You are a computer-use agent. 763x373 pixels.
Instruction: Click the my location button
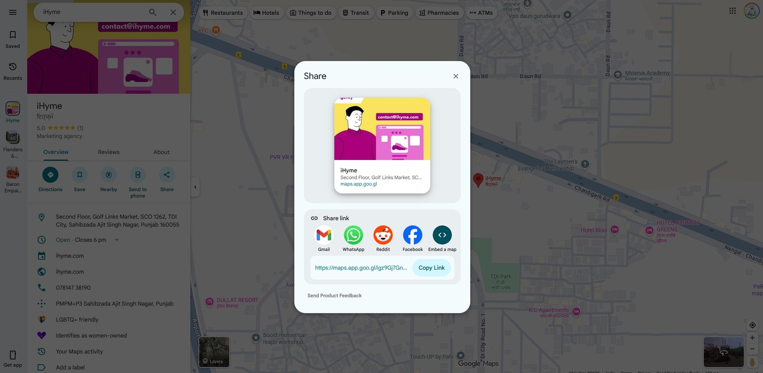click(x=753, y=325)
